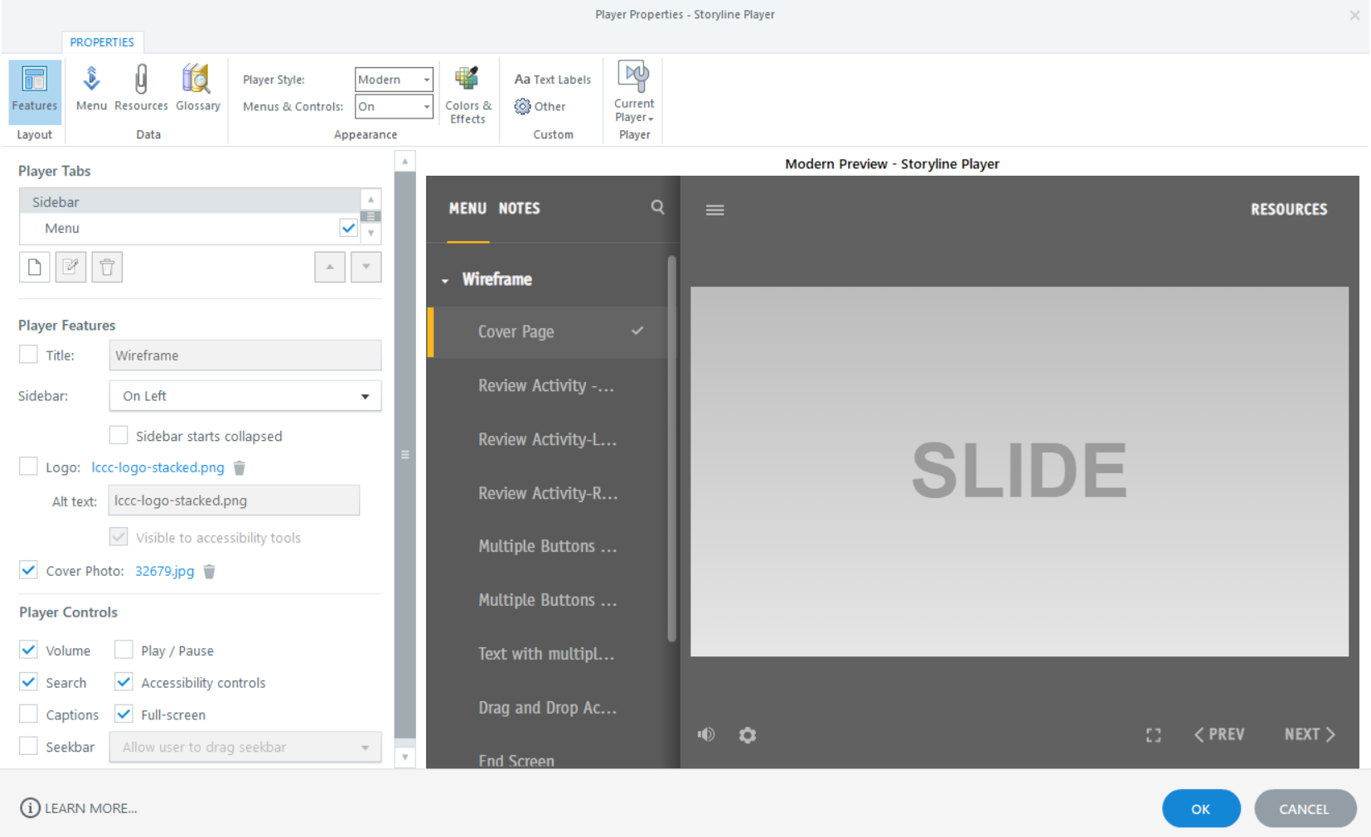Open the Glossary editor
Viewport: 1371px width, 837px height.
click(x=197, y=87)
